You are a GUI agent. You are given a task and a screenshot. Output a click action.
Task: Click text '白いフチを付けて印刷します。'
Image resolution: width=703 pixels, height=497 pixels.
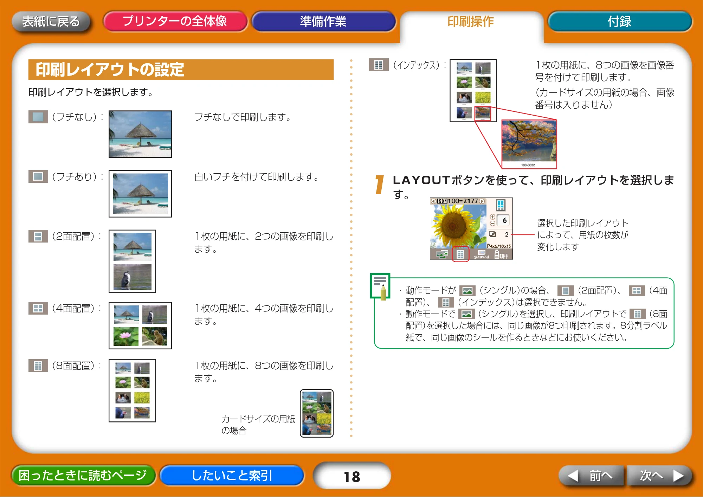tap(256, 177)
